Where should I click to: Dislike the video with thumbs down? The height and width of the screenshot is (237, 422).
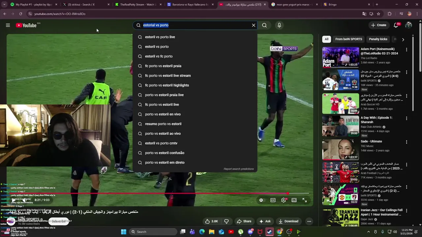pyautogui.click(x=226, y=222)
